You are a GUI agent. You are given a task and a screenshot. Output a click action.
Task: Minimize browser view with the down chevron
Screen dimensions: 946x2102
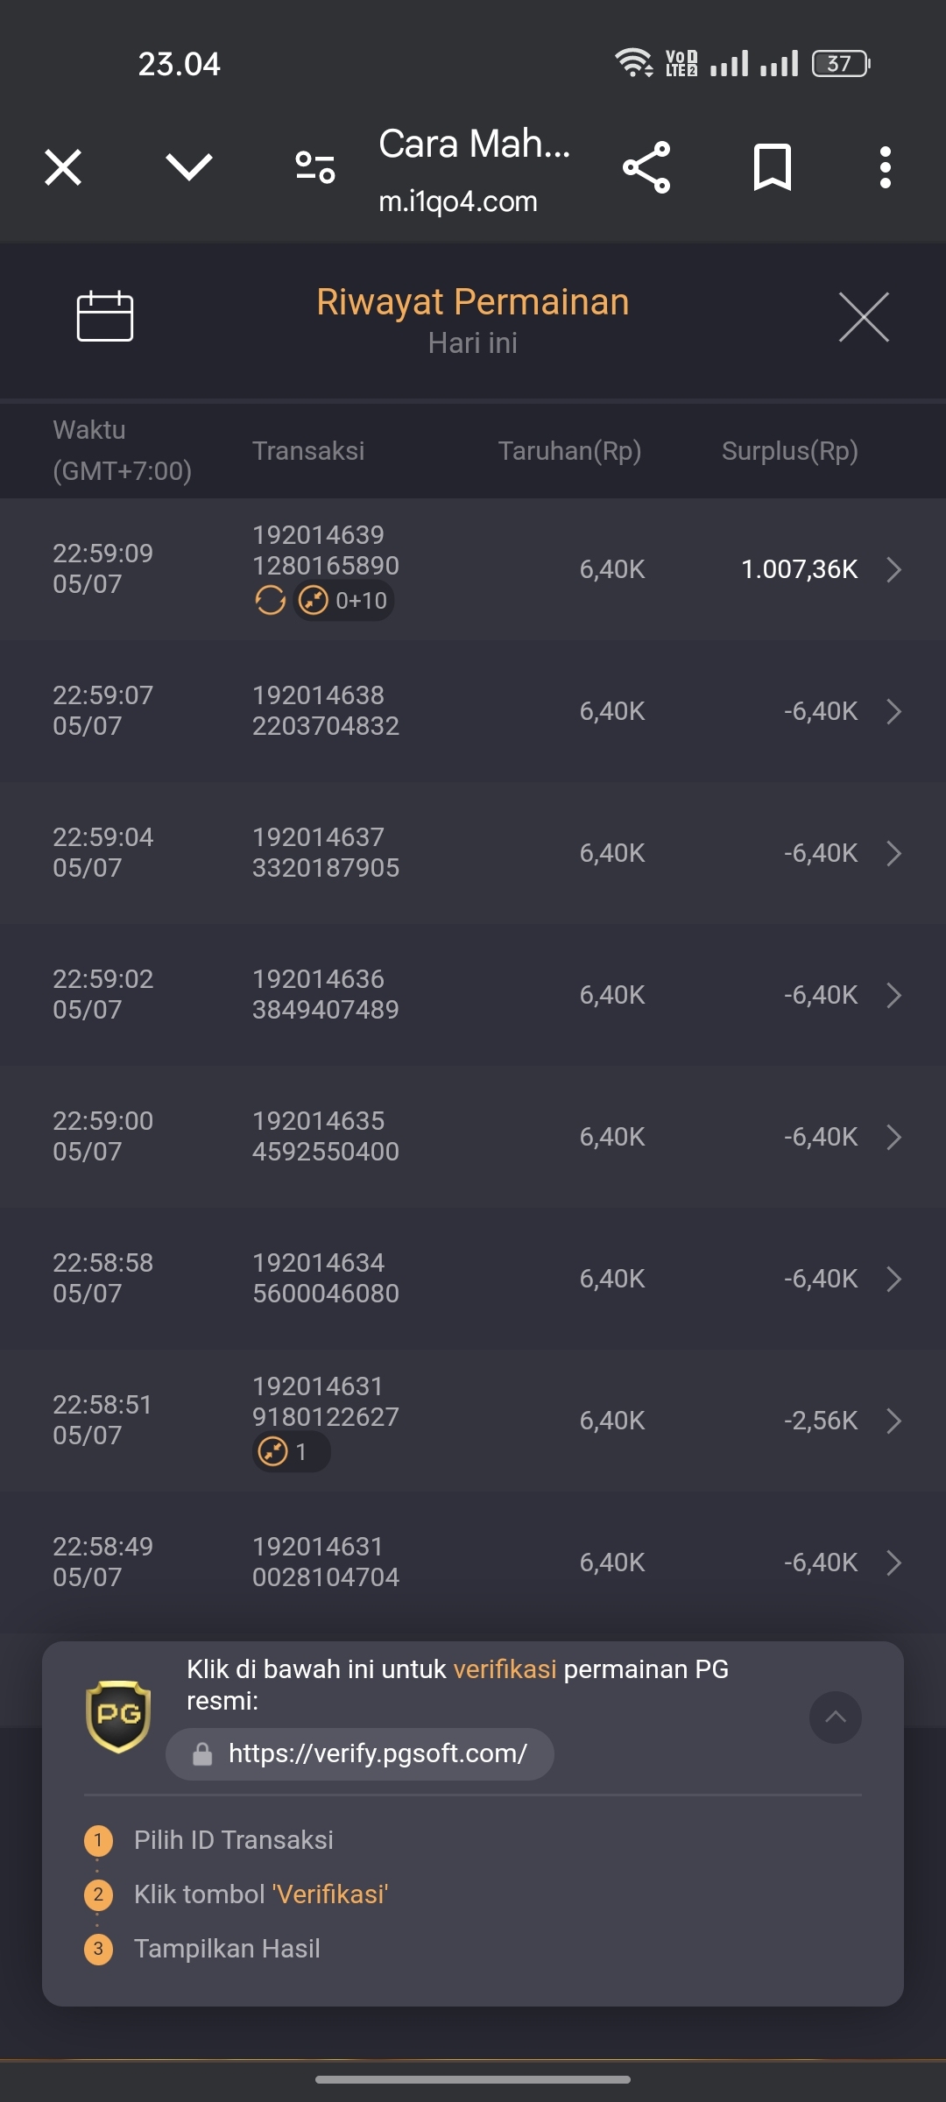189,167
